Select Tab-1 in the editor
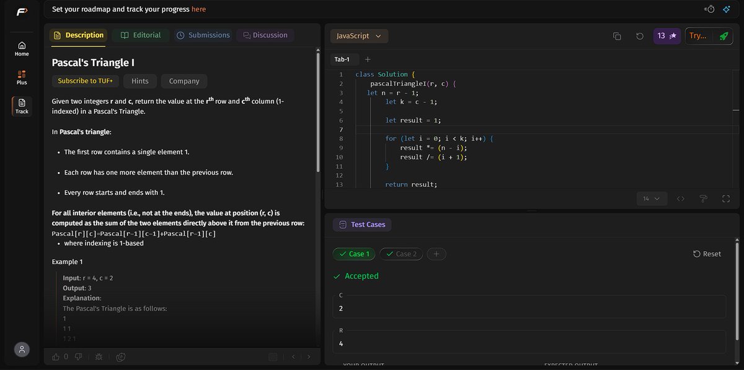This screenshot has height=370, width=744. point(342,59)
